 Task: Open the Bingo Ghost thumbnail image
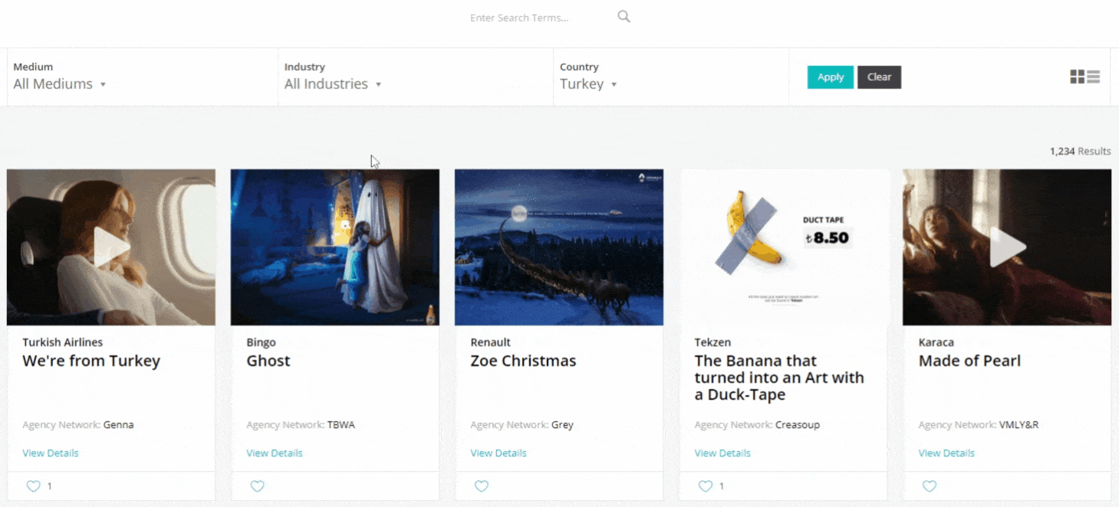point(335,247)
